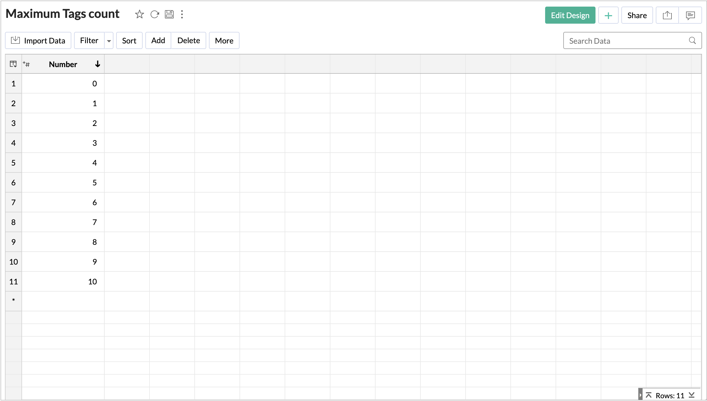Click the Sort toolbar button
The width and height of the screenshot is (707, 401).
[x=129, y=41]
